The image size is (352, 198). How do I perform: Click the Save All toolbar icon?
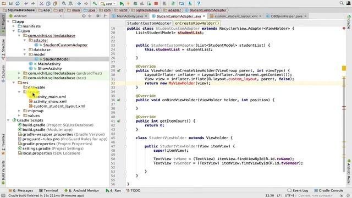10,3
